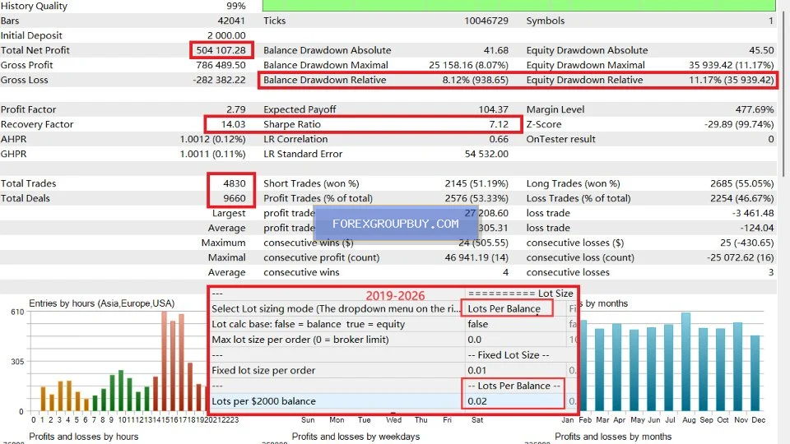Click the LR Standard Error value 54 532.00

[486, 154]
